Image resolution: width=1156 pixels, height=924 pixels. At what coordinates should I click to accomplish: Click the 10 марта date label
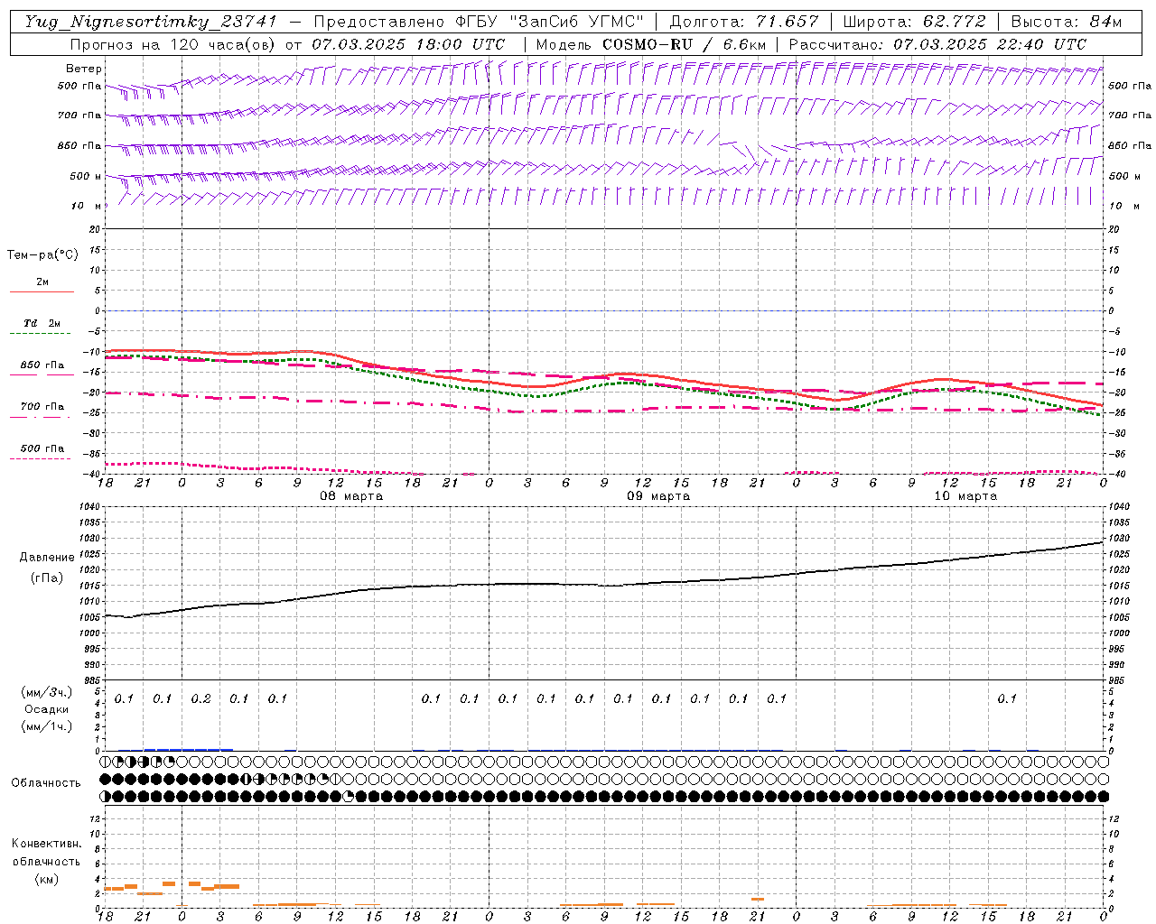click(x=965, y=496)
